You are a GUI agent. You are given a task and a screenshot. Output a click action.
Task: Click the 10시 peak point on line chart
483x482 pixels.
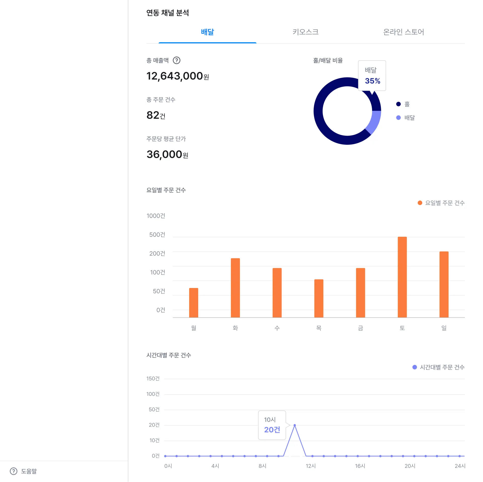point(295,425)
